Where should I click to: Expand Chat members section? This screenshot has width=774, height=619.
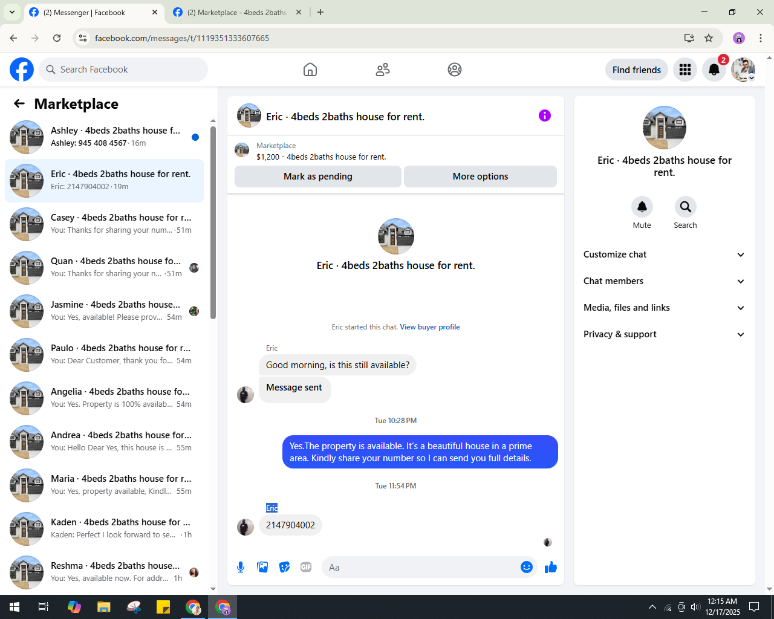pyautogui.click(x=665, y=281)
